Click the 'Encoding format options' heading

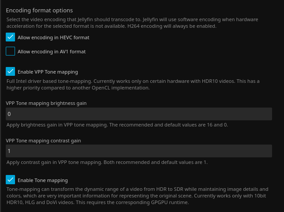39,10
